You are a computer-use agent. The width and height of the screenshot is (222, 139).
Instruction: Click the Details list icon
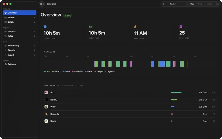pyautogui.click(x=5, y=22)
